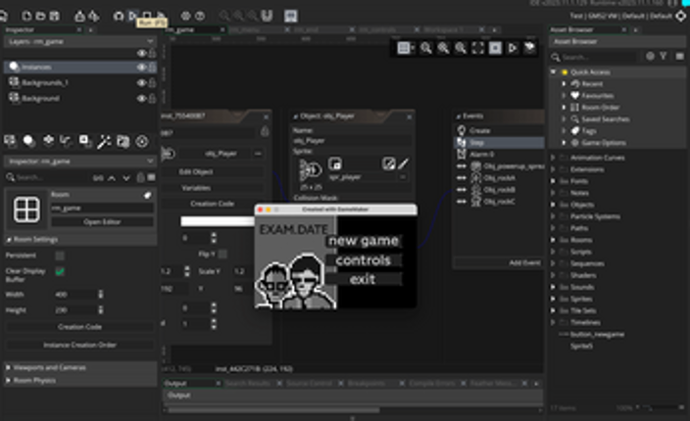Toggle the grid icon in room editor toolbar
This screenshot has width=690, height=421.
point(406,47)
